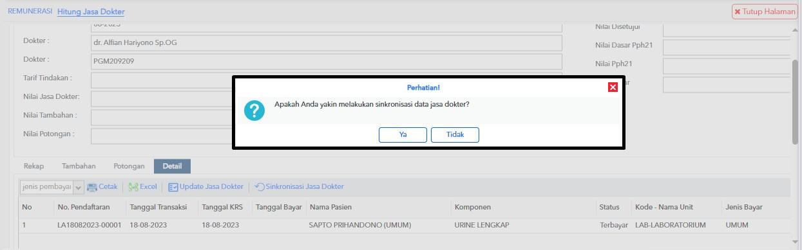Click the Excel export icon
Screen dimensions: 802x250
pyautogui.click(x=133, y=187)
